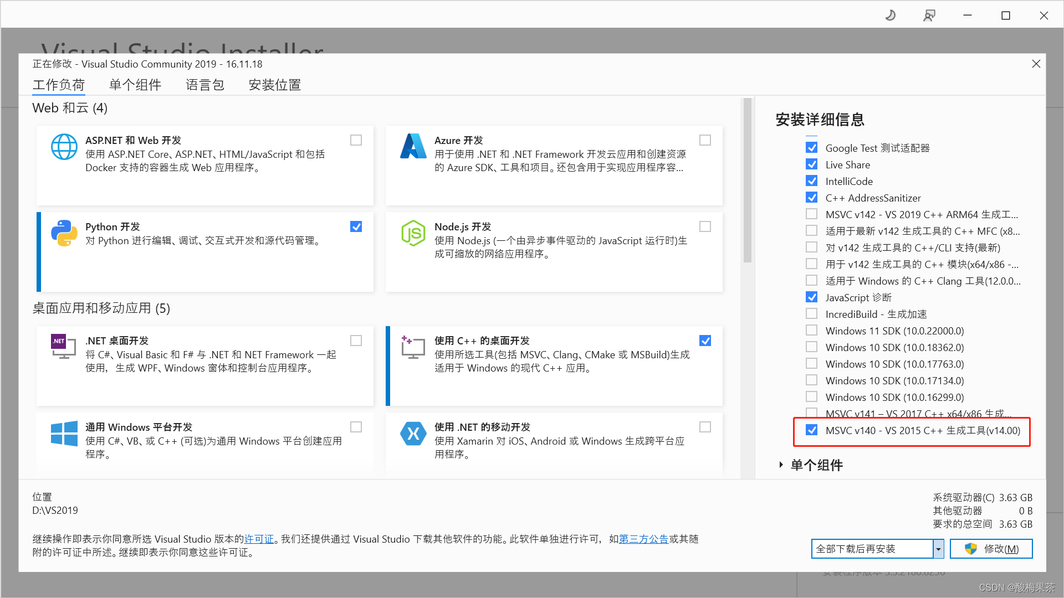Uncheck the MSVC v140 VS 2015 C++ checkbox
This screenshot has height=598, width=1064.
point(812,430)
